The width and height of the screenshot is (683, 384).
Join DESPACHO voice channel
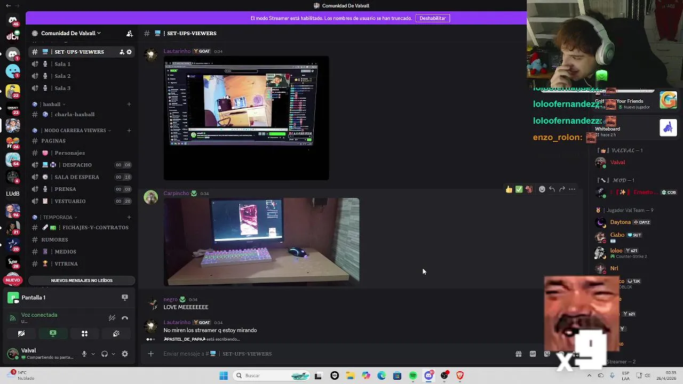82,165
